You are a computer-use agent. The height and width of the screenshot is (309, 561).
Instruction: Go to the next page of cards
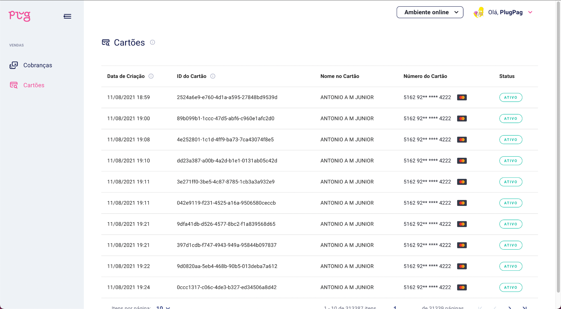click(510, 307)
